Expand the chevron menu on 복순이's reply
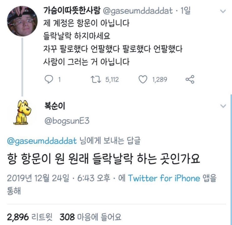The image size is (232, 225). [x=223, y=106]
